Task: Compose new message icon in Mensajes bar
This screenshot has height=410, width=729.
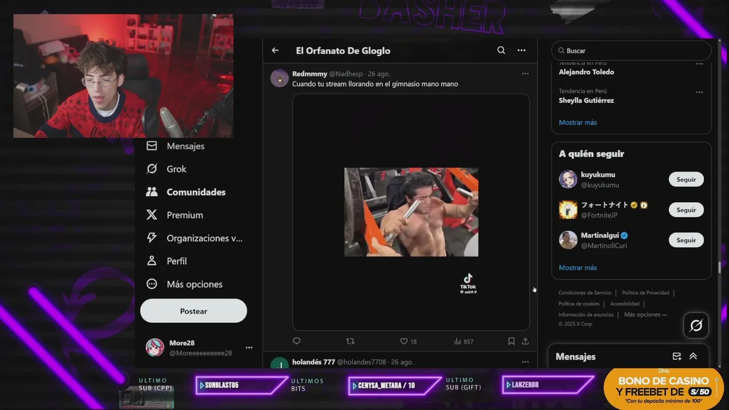Action: pyautogui.click(x=677, y=356)
